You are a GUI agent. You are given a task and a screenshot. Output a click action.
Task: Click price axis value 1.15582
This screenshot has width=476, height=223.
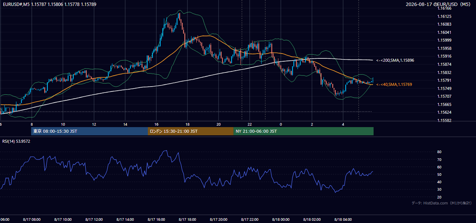coord(444,120)
